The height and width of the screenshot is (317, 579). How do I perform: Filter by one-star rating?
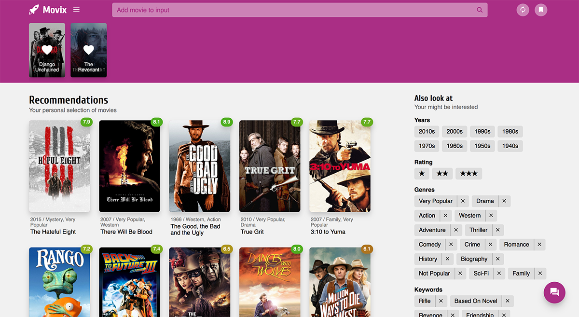point(422,174)
